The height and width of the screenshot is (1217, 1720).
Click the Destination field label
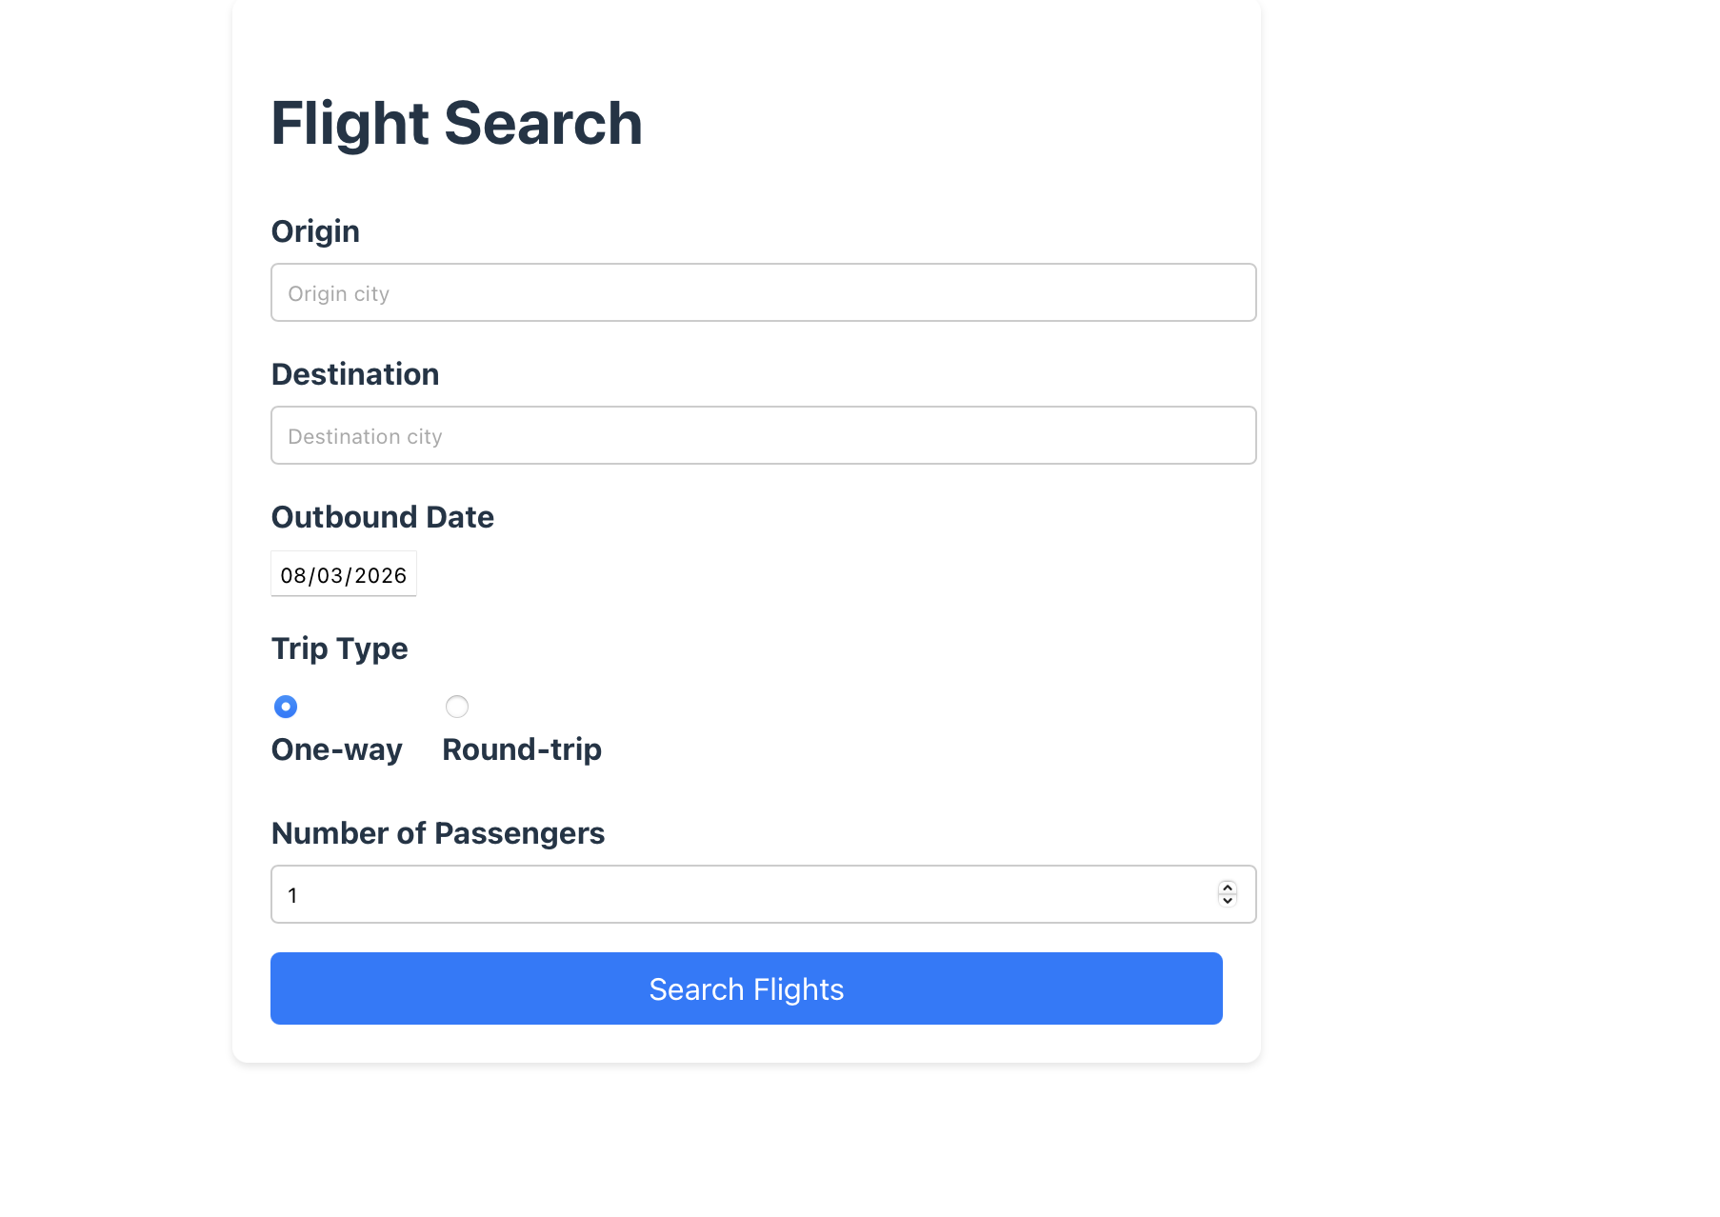(x=354, y=374)
